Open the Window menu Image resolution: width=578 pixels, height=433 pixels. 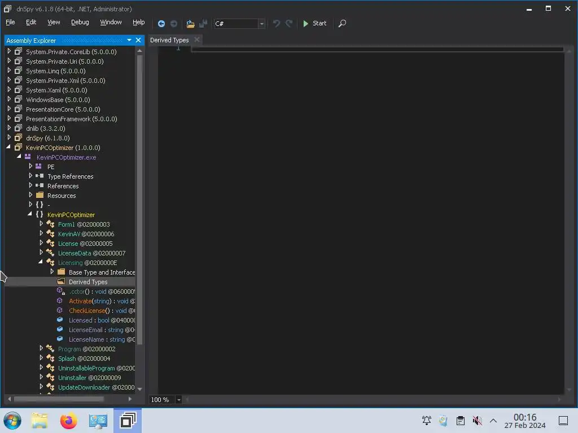tap(111, 22)
